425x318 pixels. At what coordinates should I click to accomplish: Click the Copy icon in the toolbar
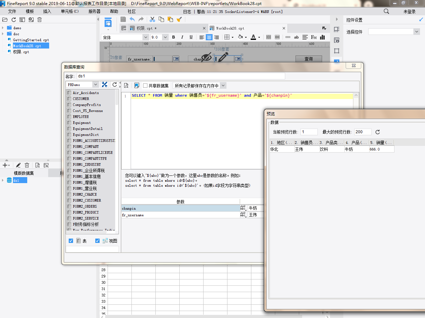[161, 19]
